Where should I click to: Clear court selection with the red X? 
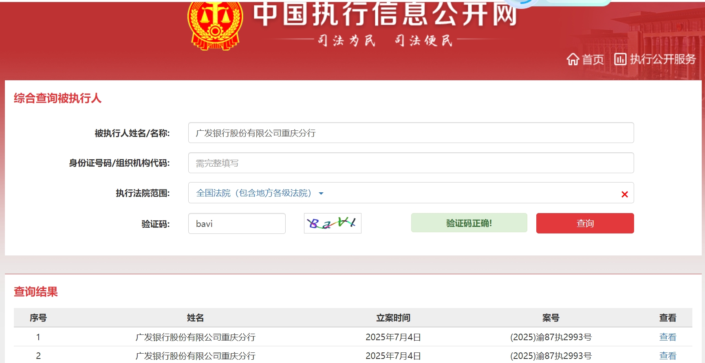624,194
